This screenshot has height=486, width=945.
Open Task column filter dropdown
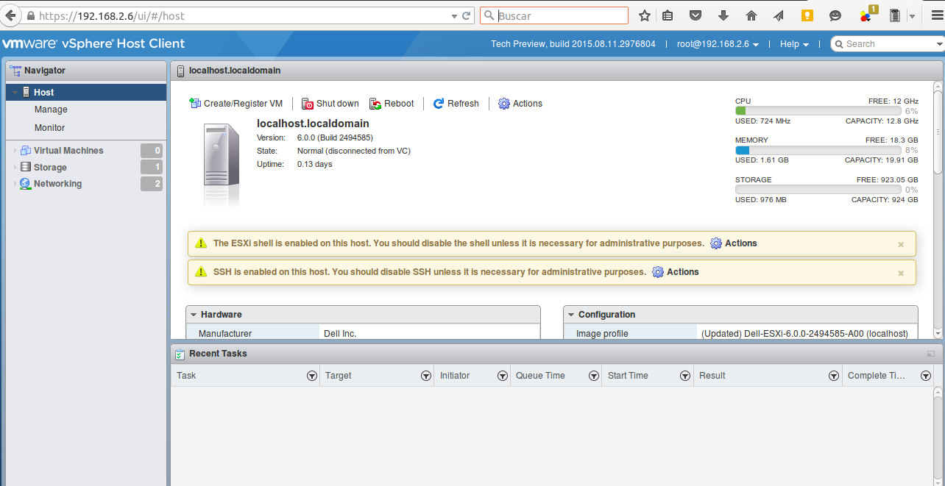pyautogui.click(x=311, y=376)
